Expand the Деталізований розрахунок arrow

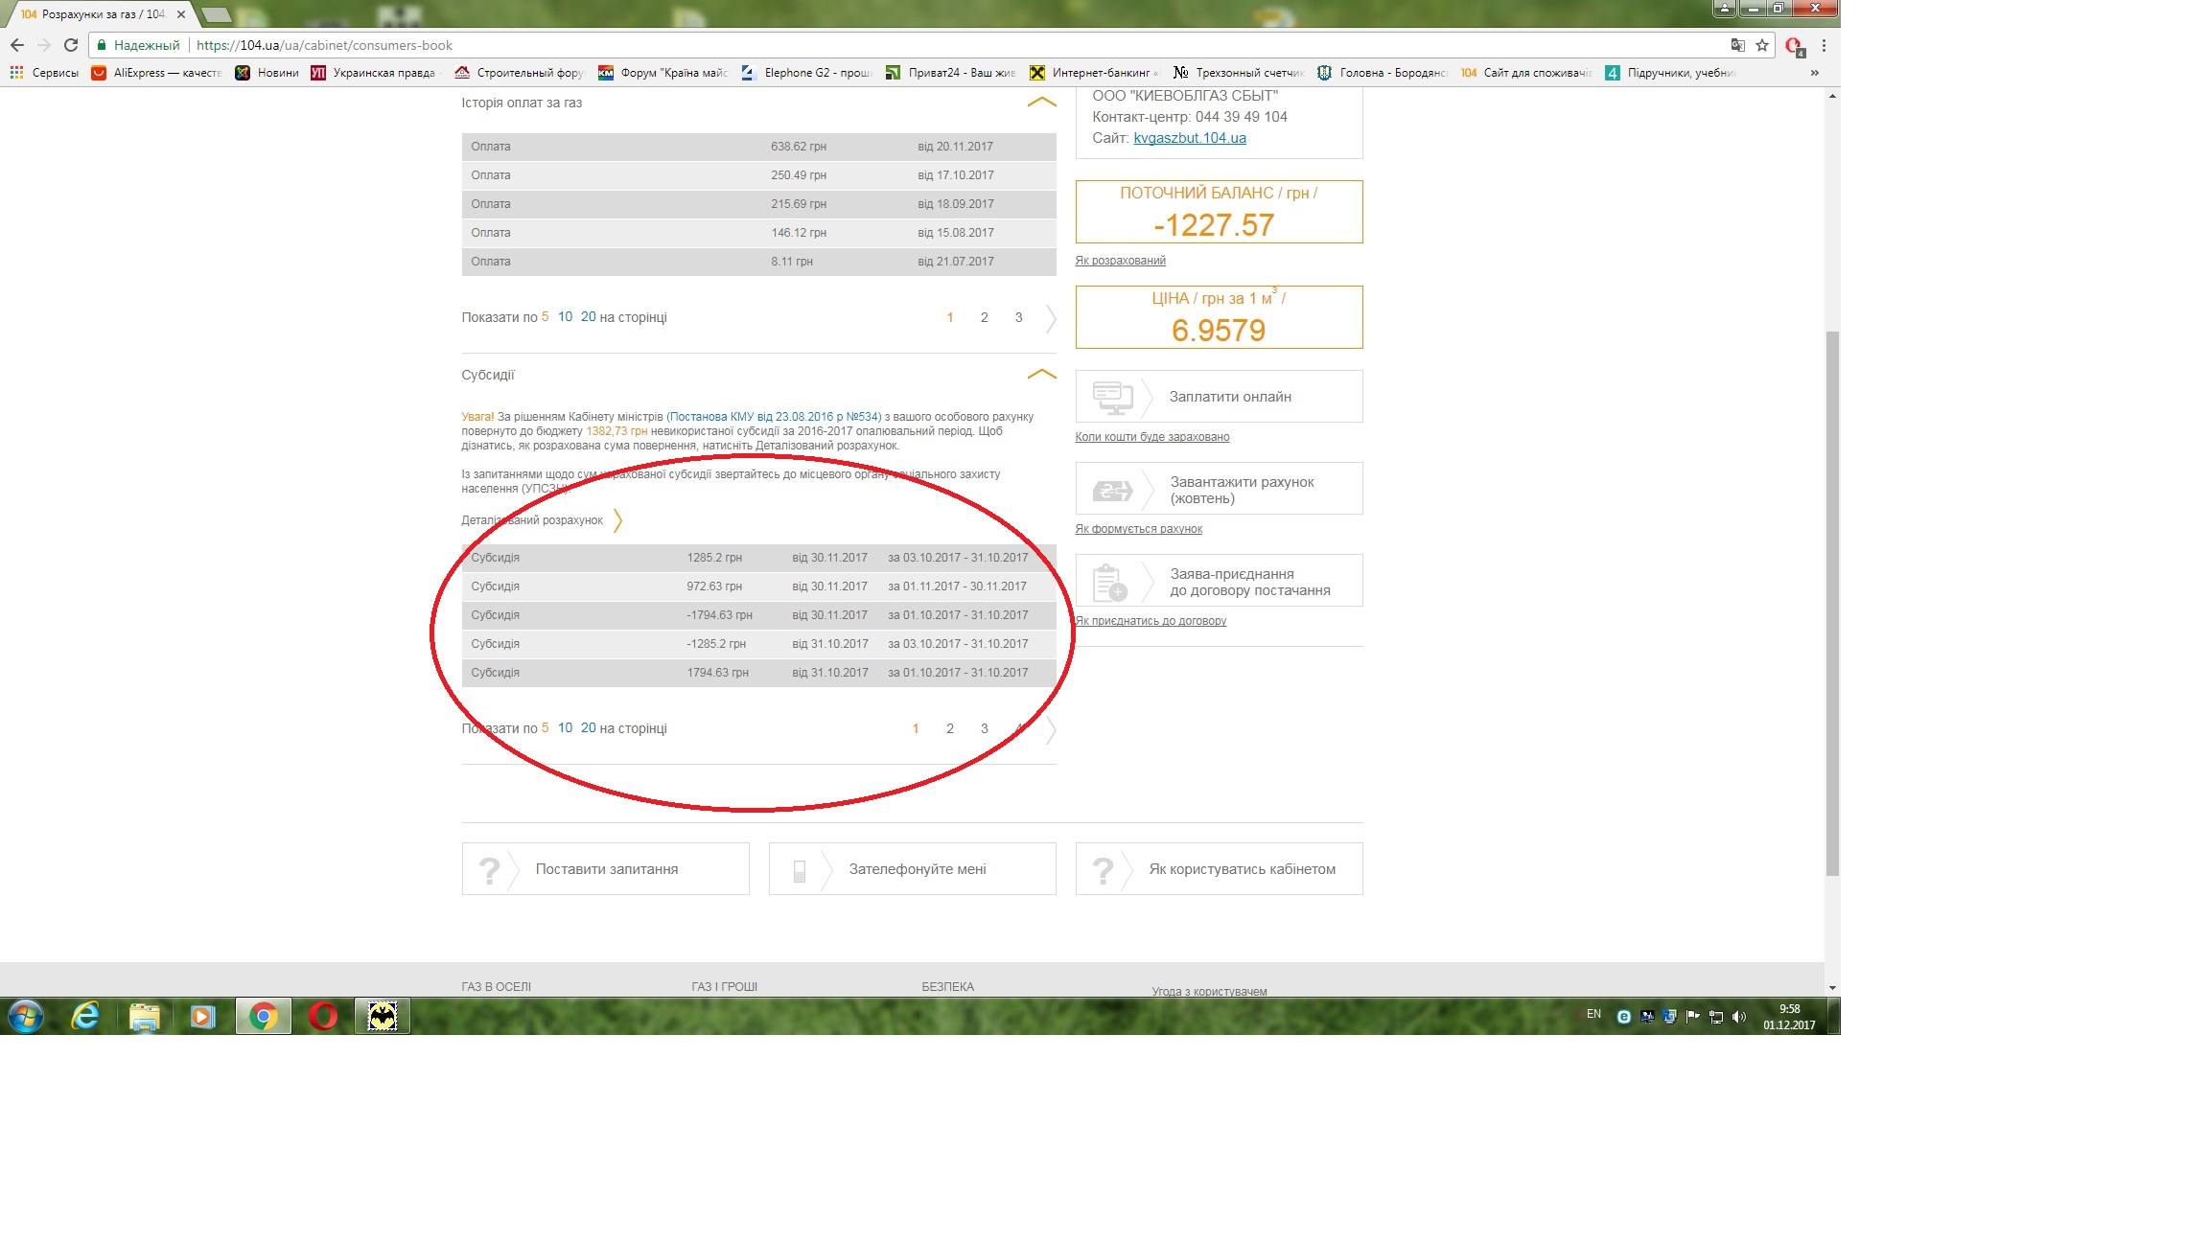tap(617, 520)
